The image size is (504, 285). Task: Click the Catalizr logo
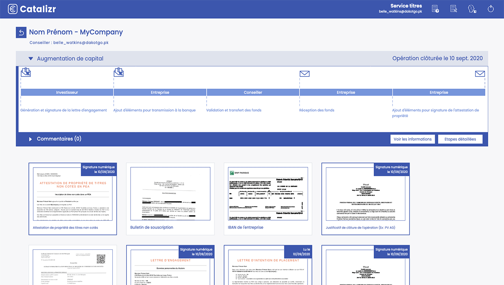coord(32,9)
